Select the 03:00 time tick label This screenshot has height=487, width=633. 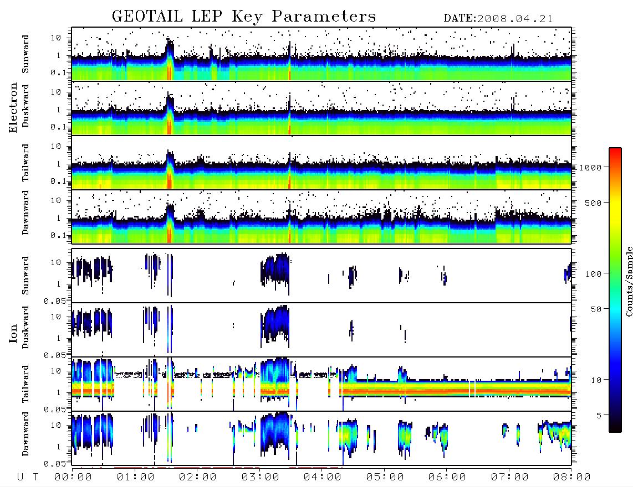261,477
